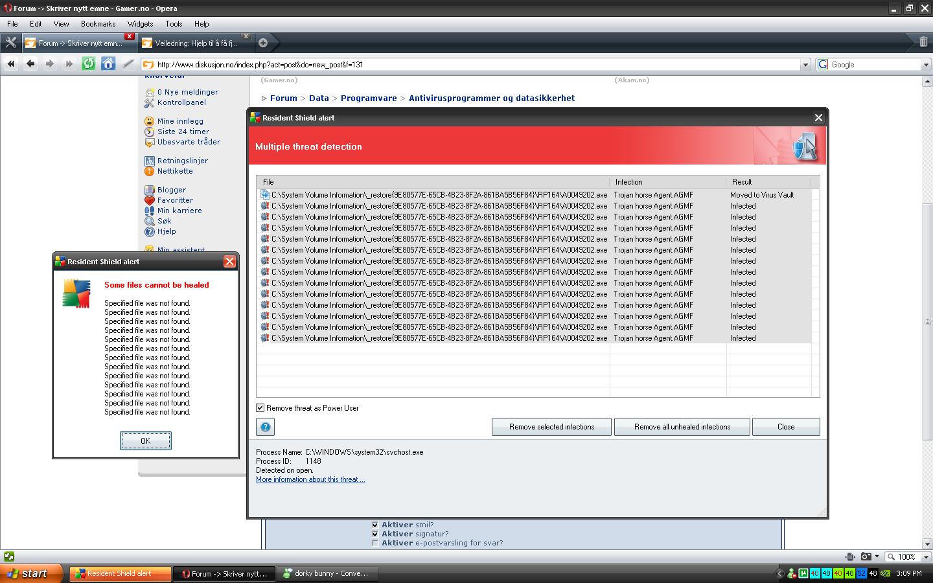This screenshot has height=583, width=933.
Task: Select the row Moved to Virus Vault
Action: (534, 195)
